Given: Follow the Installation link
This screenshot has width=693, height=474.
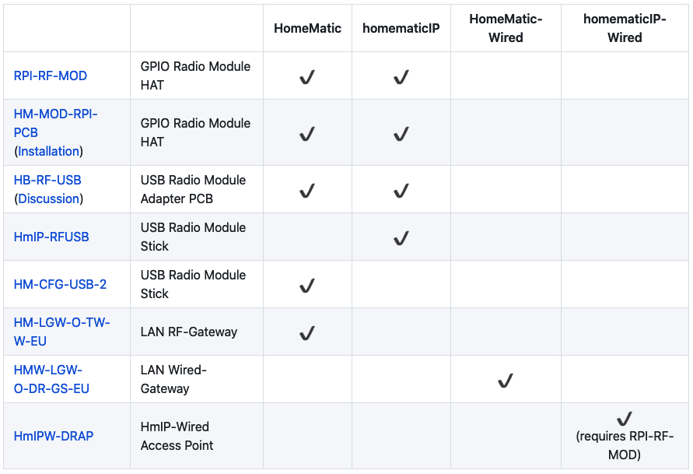Looking at the screenshot, I should click(49, 151).
